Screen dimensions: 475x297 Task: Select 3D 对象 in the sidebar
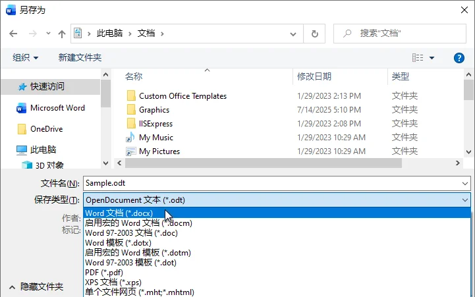pos(49,165)
